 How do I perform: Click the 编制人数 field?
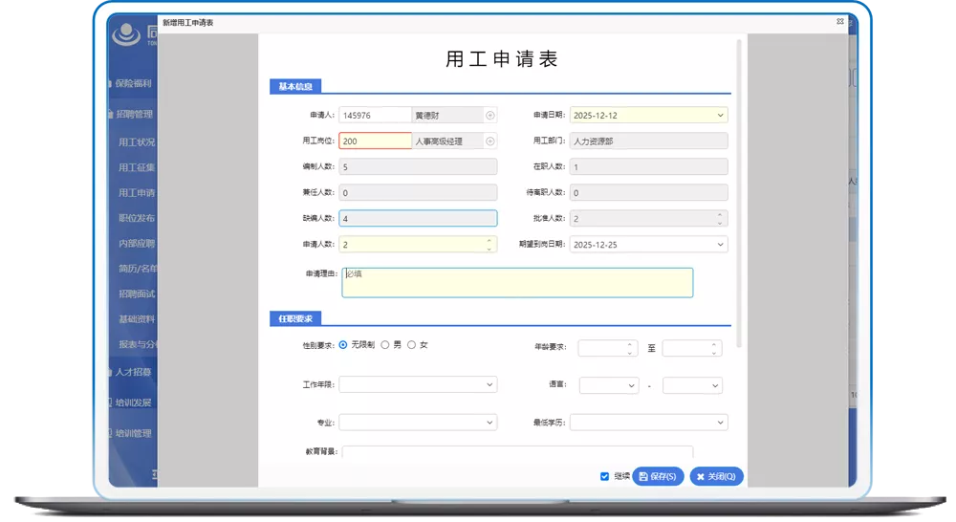click(418, 167)
